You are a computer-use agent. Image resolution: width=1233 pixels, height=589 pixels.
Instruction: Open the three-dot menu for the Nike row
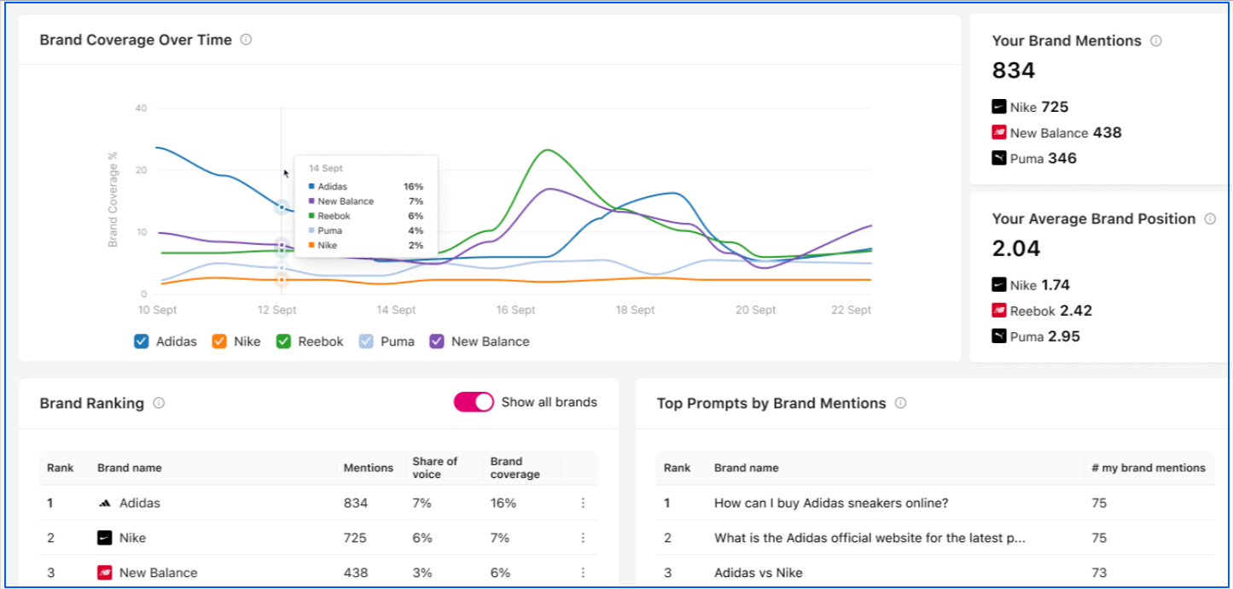(583, 538)
